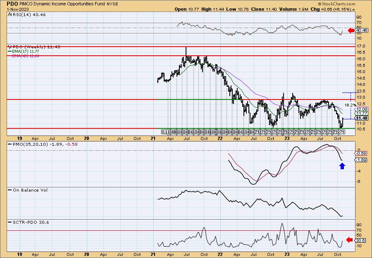Click the small up-triangle beside the Chg value
The width and height of the screenshot is (372, 258).
(353, 9)
